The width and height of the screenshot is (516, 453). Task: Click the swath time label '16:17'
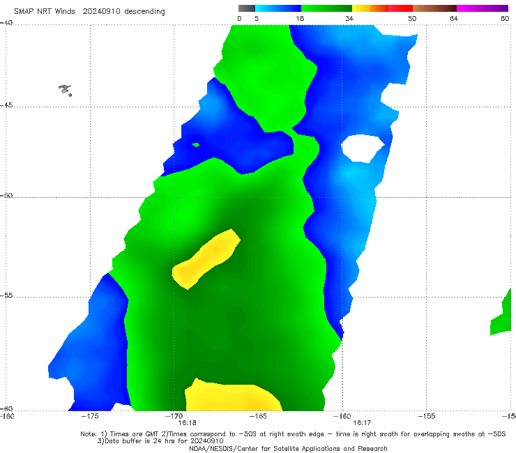[362, 423]
